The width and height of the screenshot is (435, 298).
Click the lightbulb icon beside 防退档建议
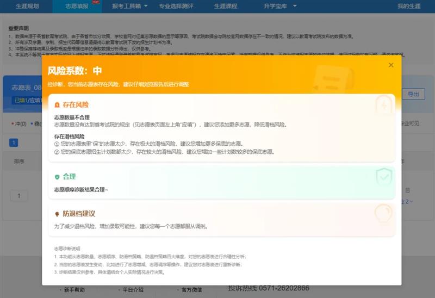tap(57, 214)
